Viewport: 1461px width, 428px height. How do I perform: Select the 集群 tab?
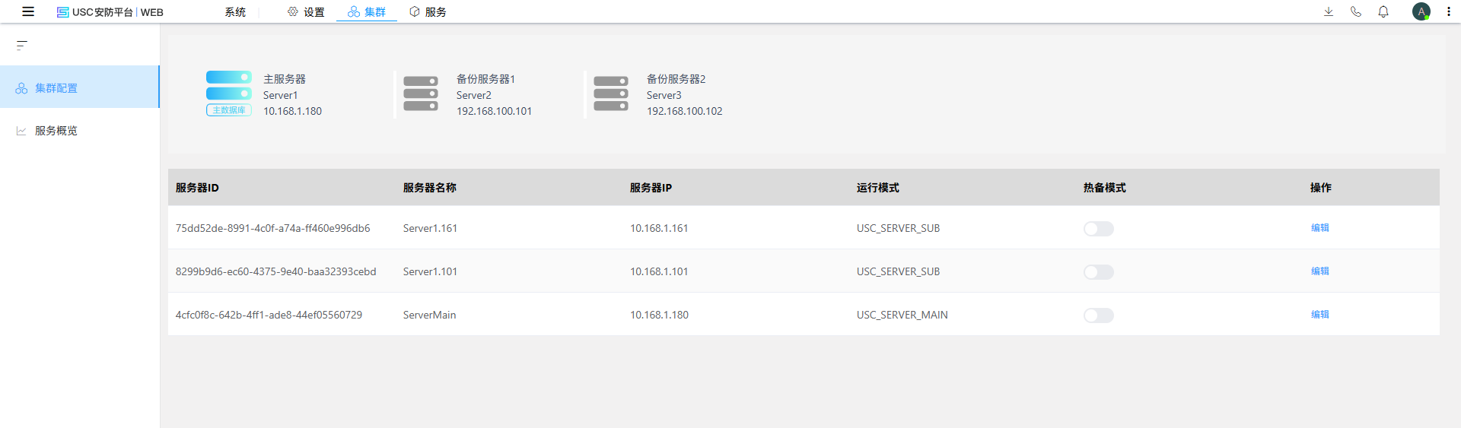(367, 12)
